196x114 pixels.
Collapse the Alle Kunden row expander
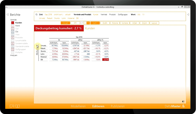pyautogui.click(x=37, y=45)
